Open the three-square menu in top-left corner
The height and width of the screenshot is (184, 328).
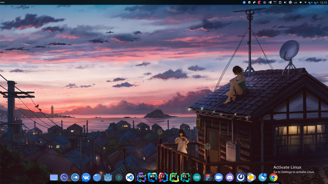(x=3, y=3)
